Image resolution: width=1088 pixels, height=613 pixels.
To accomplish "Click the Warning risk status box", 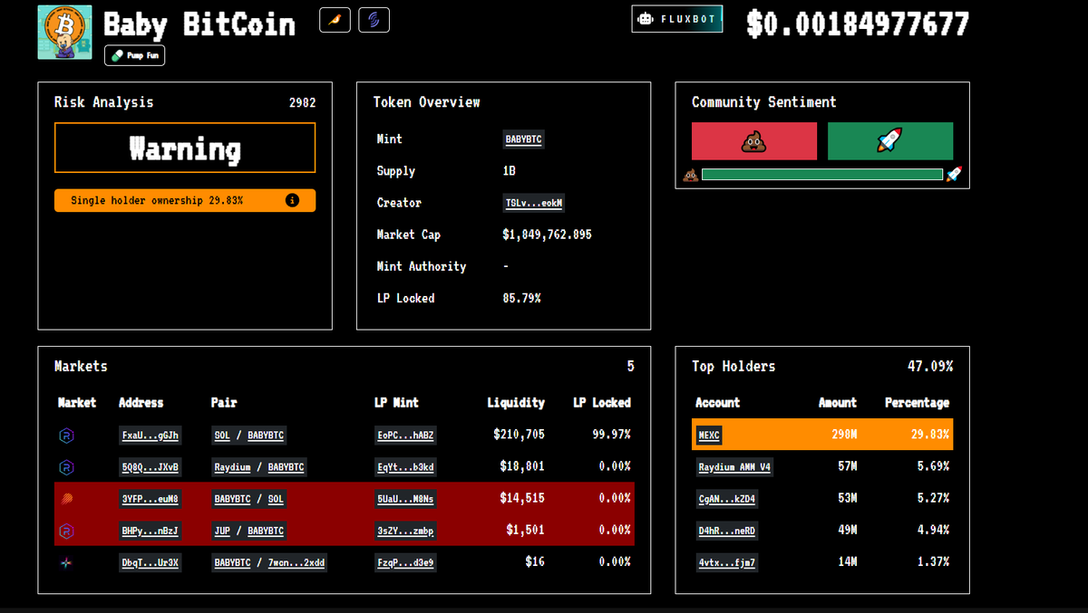I will (x=185, y=148).
